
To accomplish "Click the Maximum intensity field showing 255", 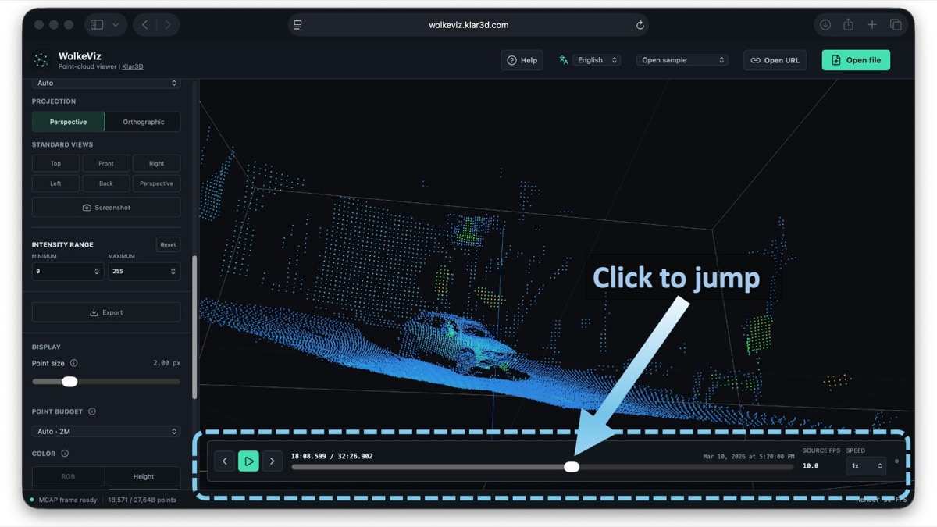I will click(x=144, y=272).
